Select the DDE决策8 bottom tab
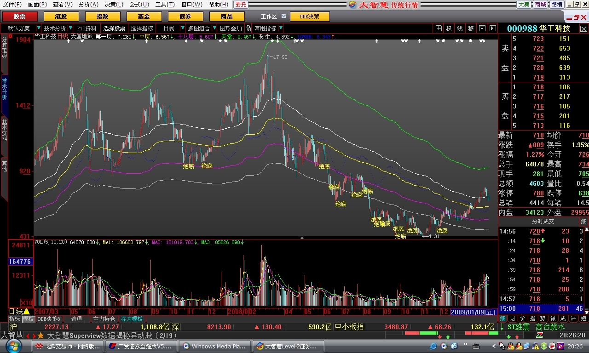Screen dimensions: 589x353 click(49, 319)
